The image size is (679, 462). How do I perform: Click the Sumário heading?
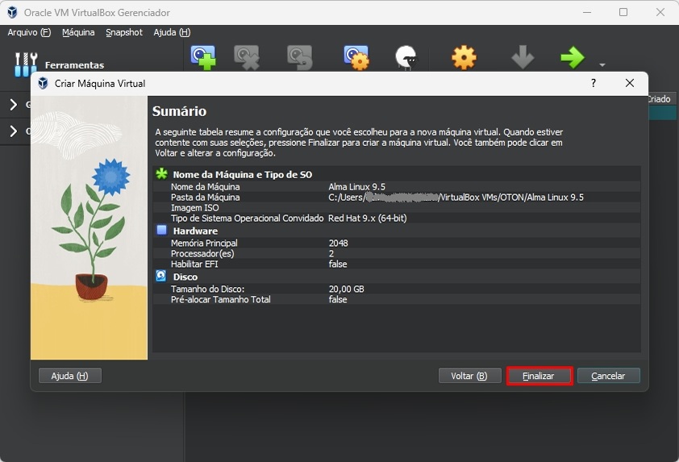(x=179, y=111)
